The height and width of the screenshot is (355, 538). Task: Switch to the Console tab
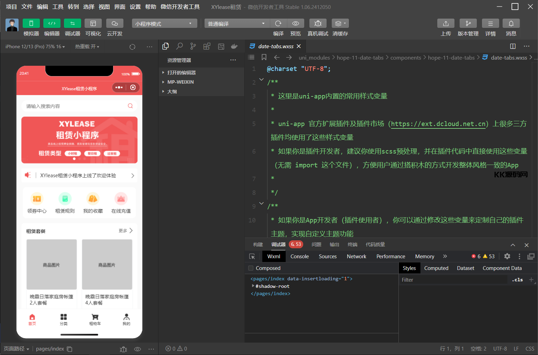(x=300, y=257)
